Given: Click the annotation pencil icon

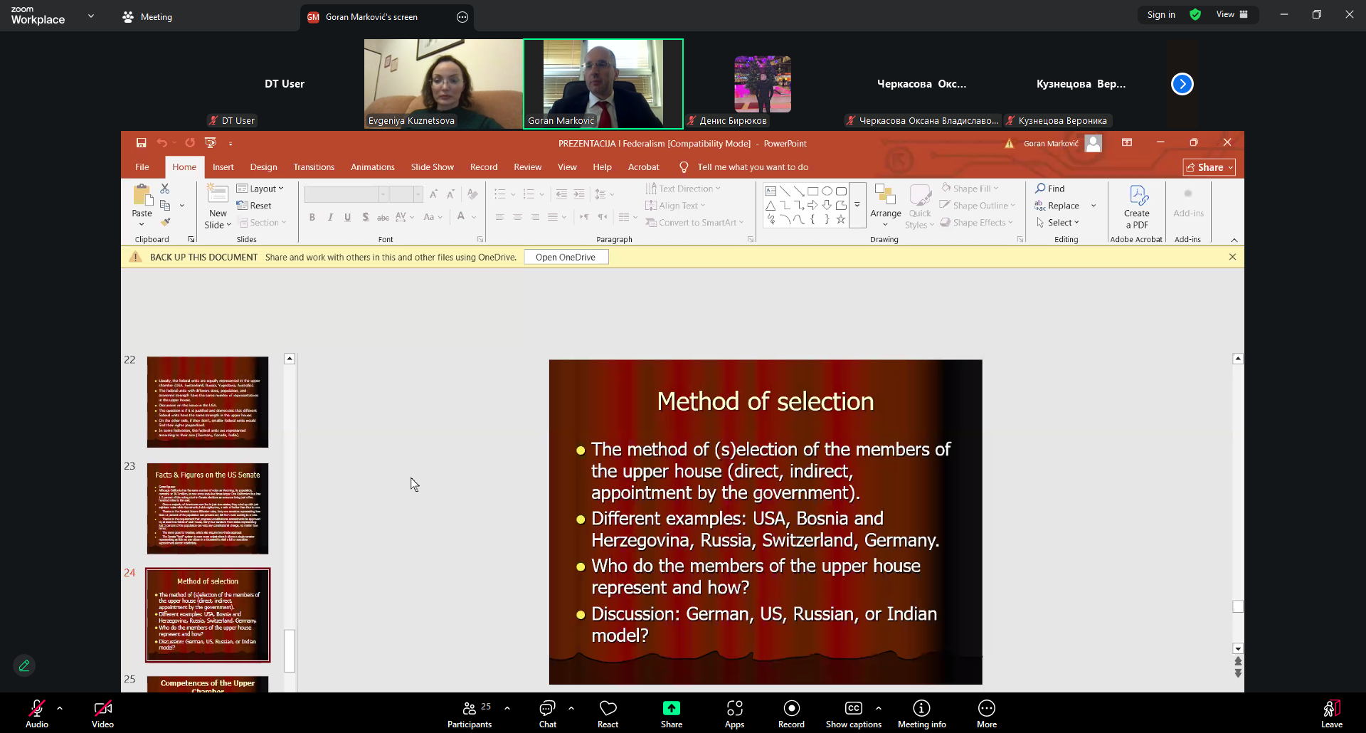Looking at the screenshot, I should click(x=24, y=665).
